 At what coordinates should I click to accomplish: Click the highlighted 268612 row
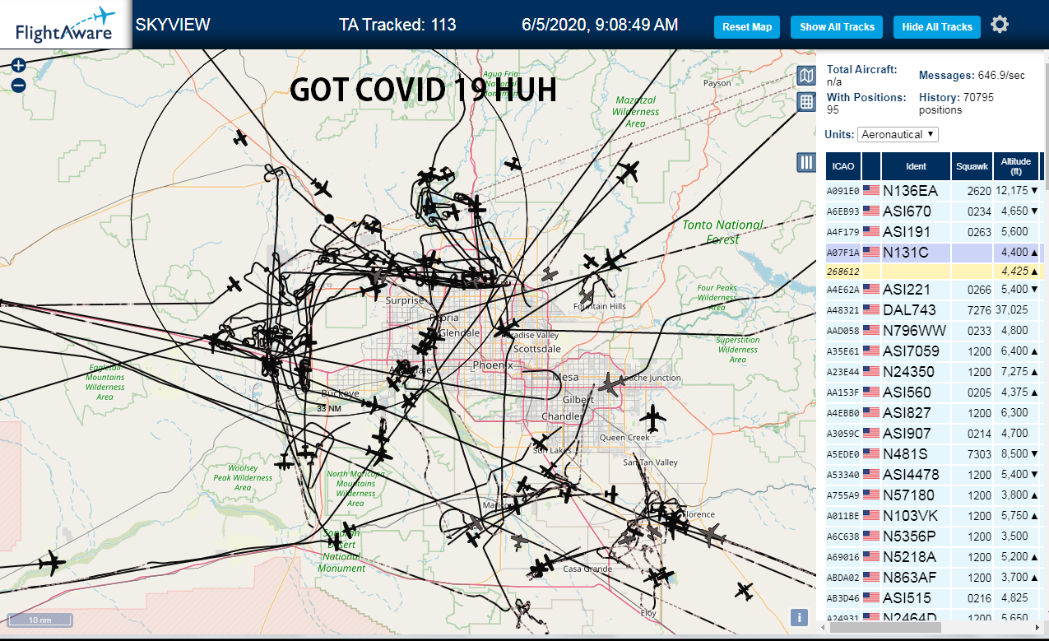pyautogui.click(x=934, y=271)
